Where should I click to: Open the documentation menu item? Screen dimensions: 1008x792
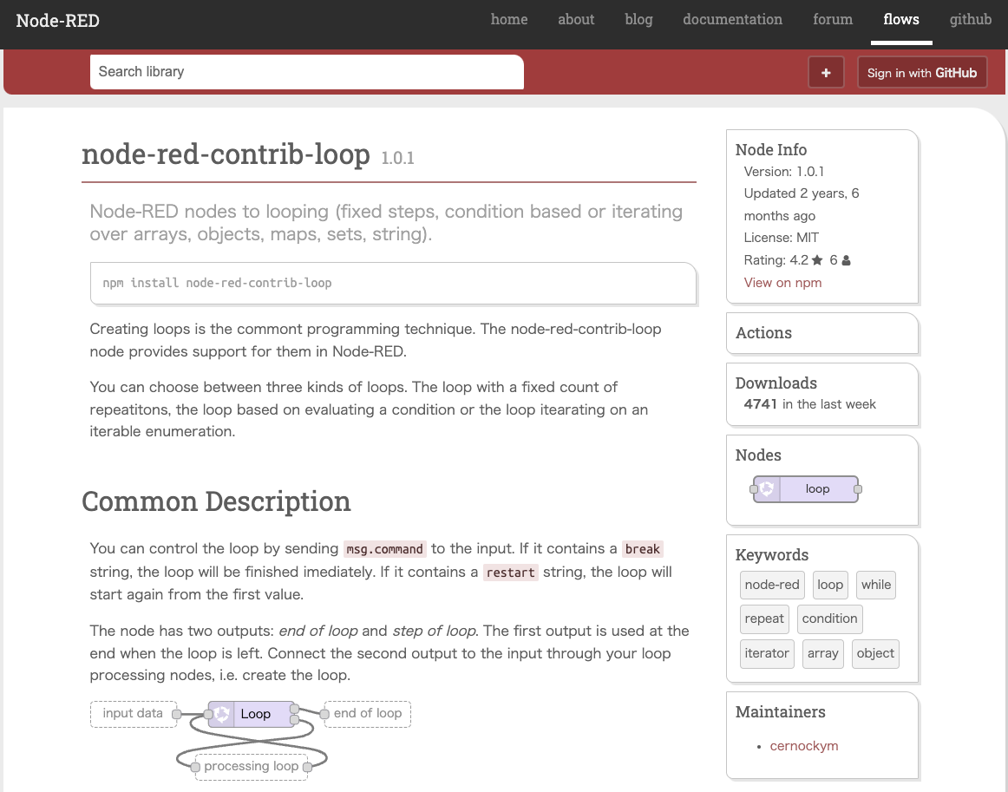click(732, 20)
